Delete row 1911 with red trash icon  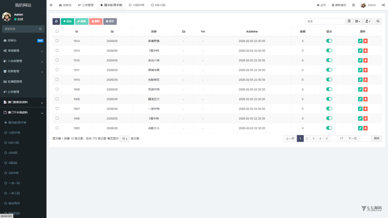366,70
